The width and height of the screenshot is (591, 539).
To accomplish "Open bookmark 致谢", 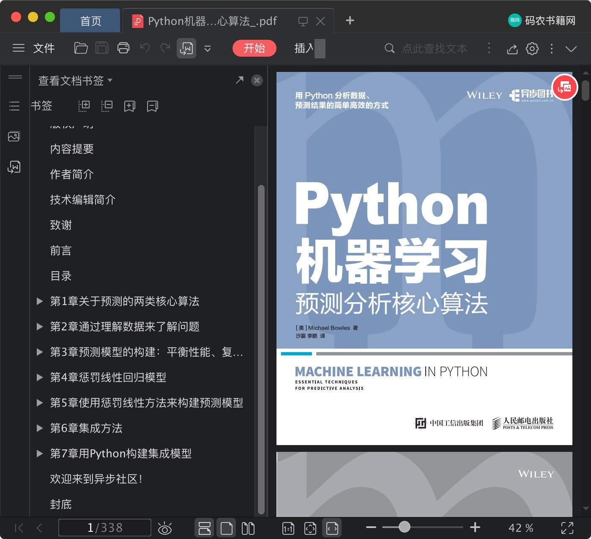I will pos(61,225).
